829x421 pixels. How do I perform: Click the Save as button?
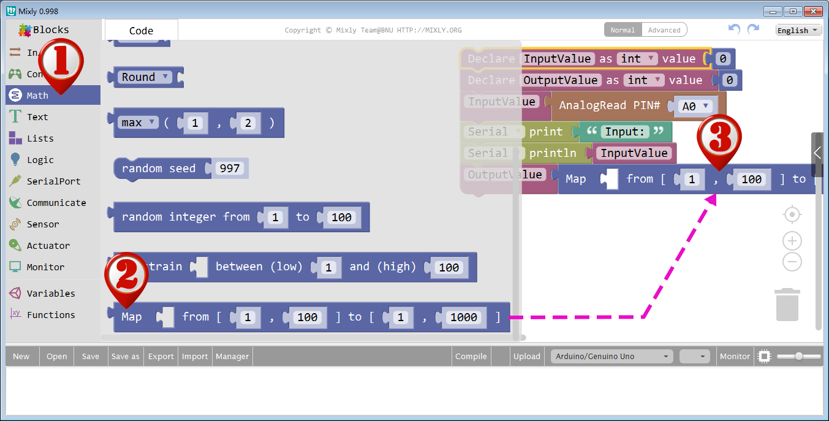pos(126,357)
